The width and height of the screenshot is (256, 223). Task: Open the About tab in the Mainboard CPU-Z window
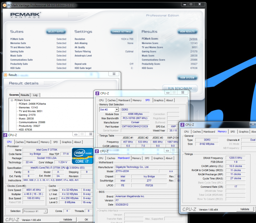tap(169, 158)
